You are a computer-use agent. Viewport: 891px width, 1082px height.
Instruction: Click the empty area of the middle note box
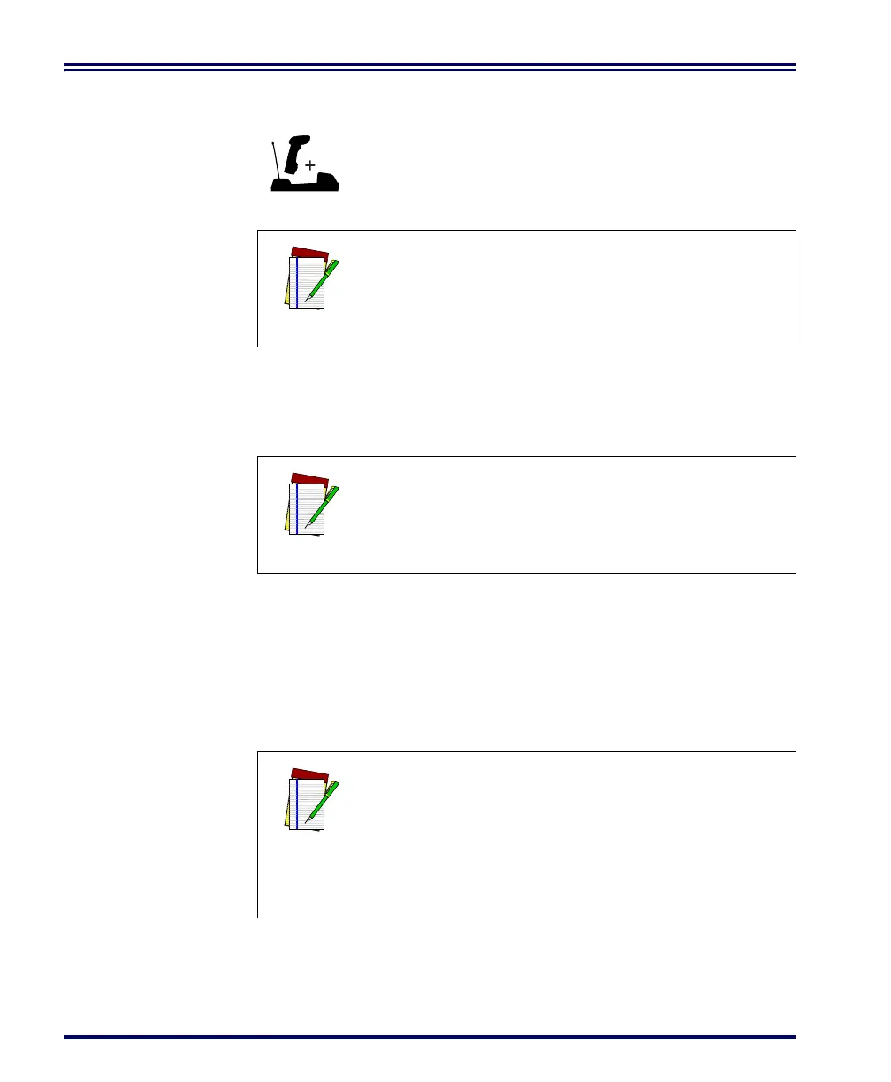[566, 514]
